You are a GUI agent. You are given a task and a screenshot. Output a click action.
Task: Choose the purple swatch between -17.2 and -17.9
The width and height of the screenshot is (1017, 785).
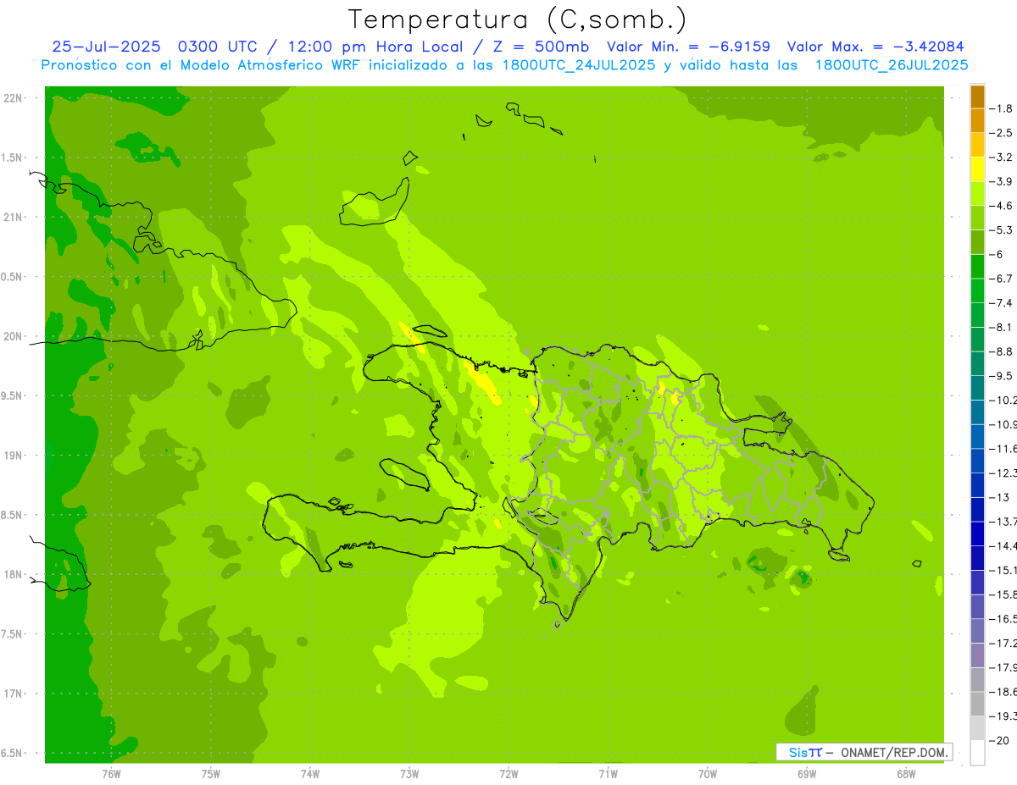[x=977, y=655]
